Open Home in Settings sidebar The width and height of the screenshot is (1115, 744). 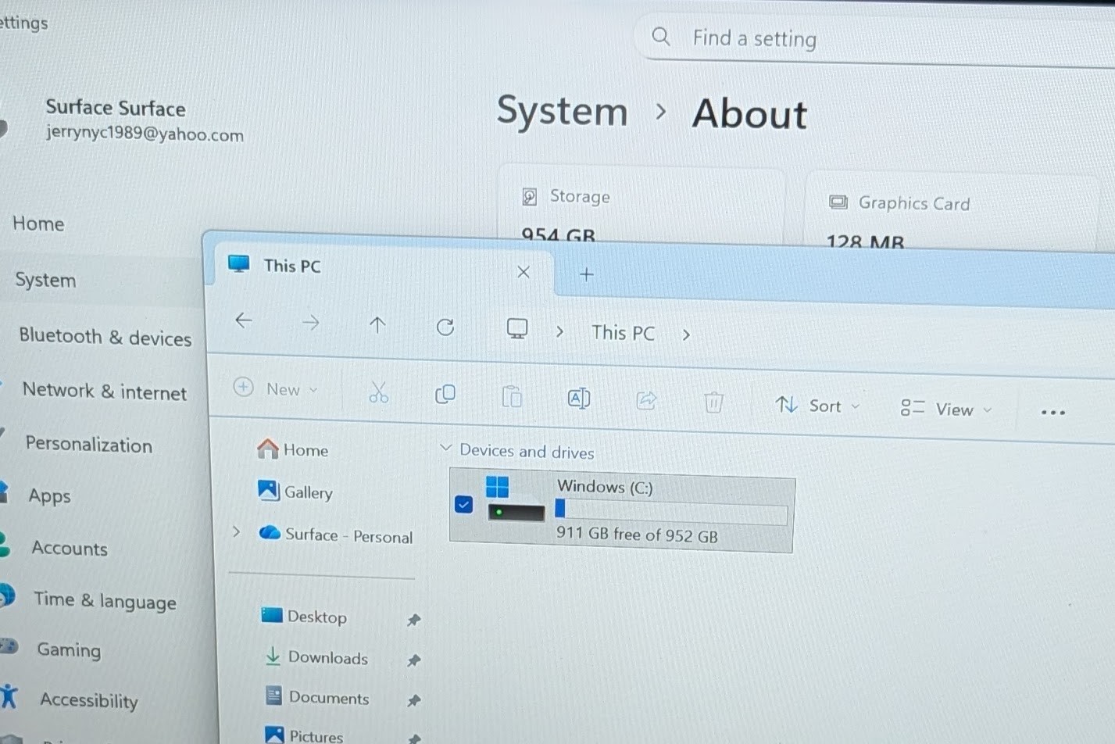38,224
